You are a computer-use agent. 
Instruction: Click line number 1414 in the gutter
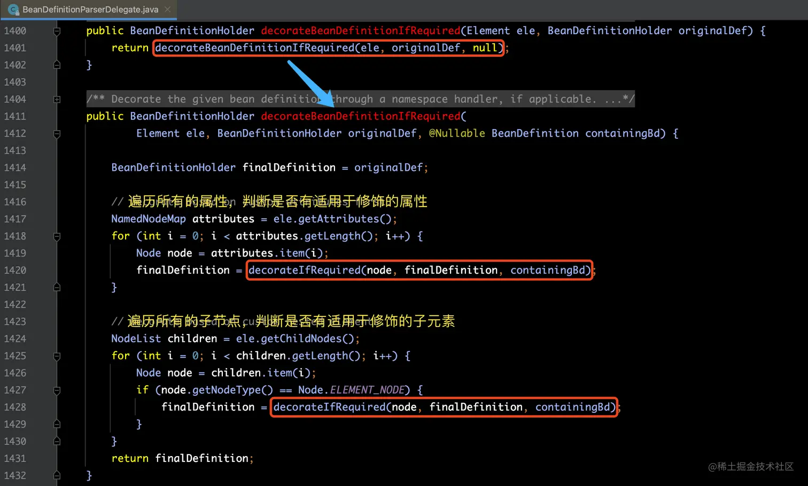tap(15, 168)
